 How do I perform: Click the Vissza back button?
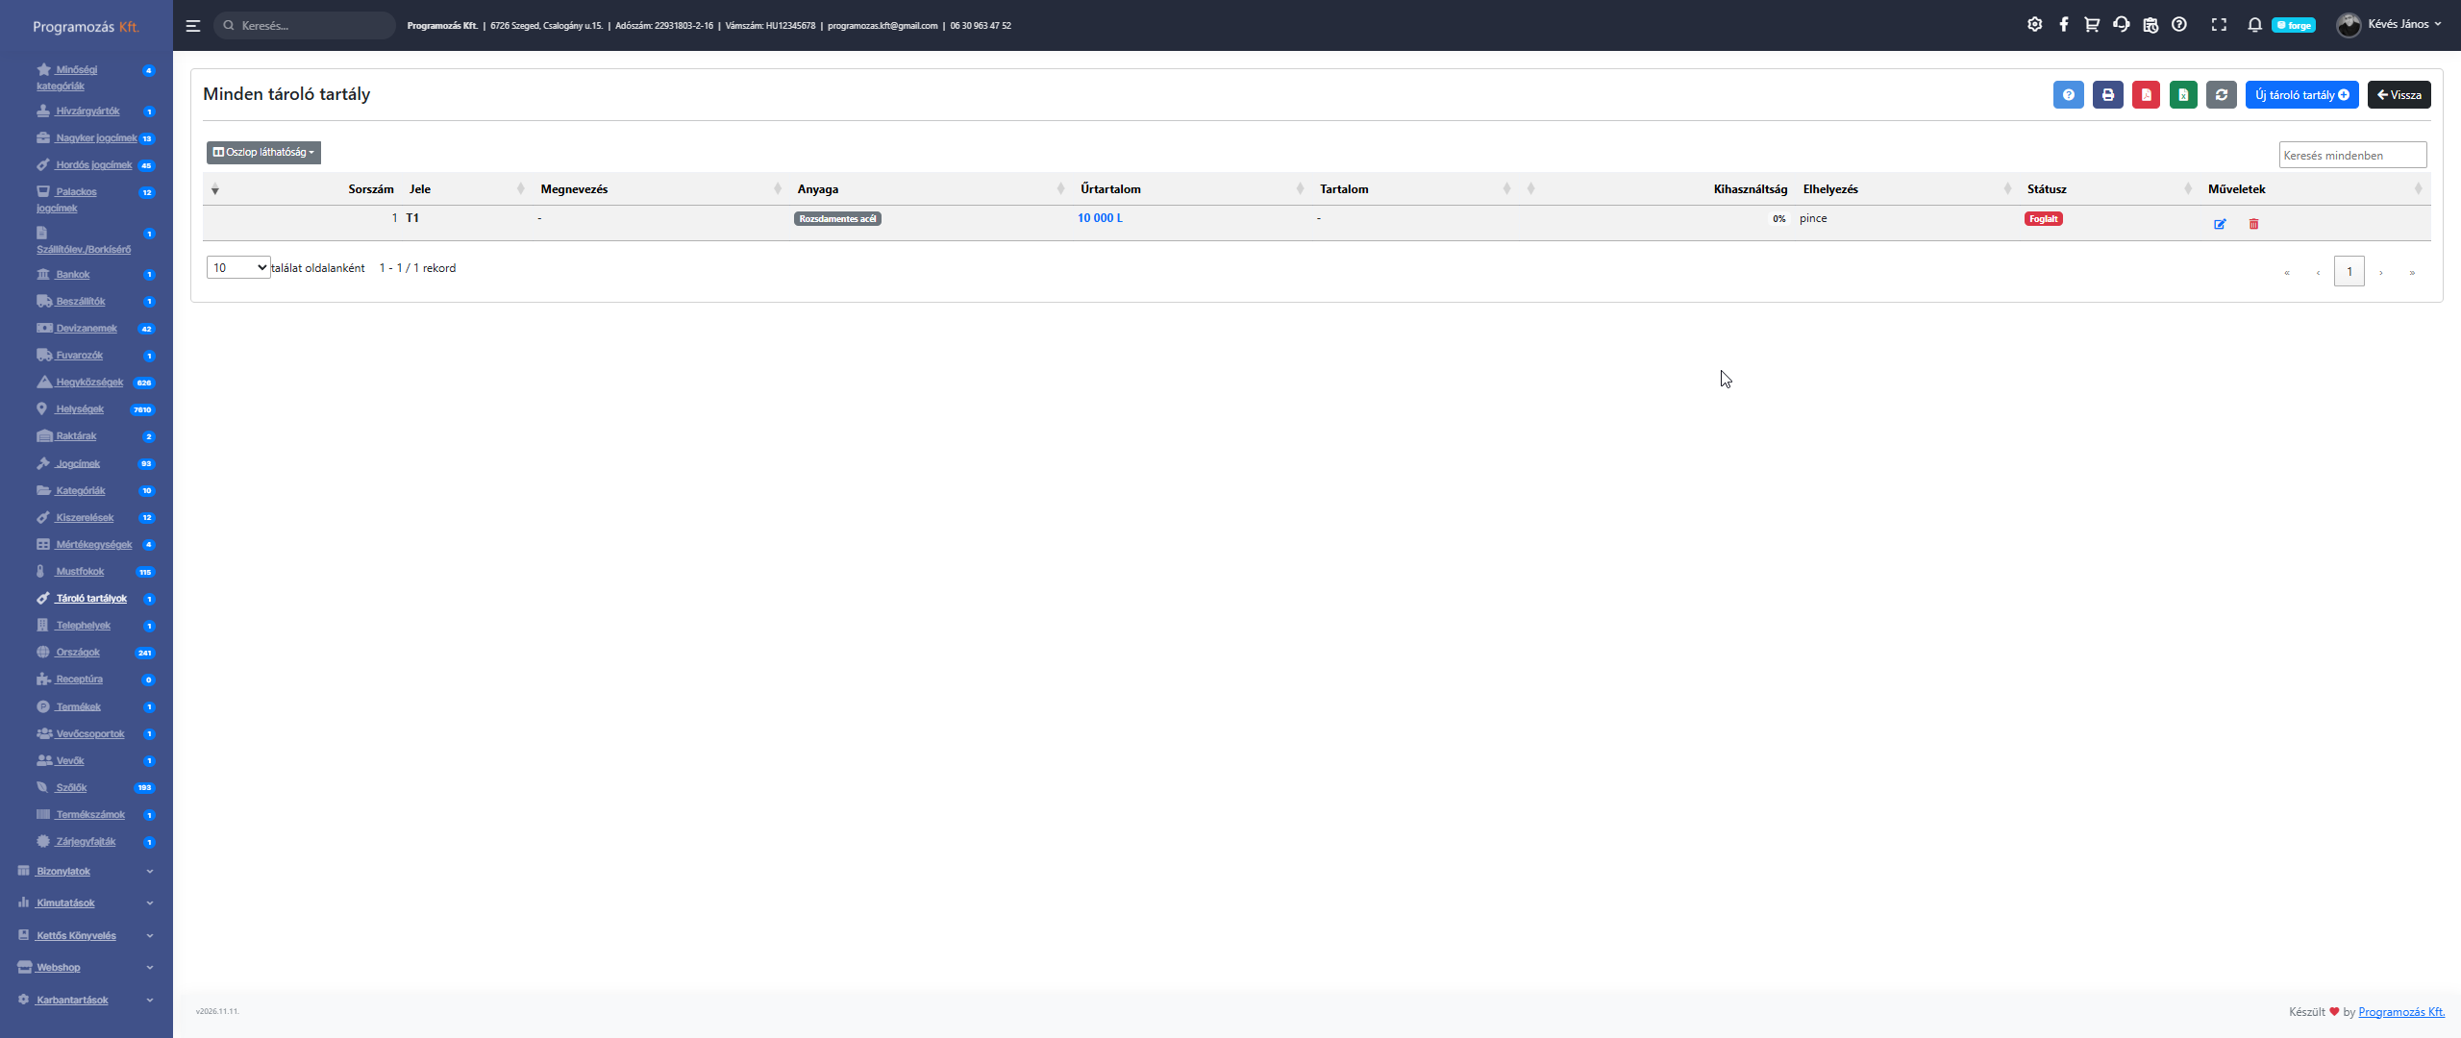point(2399,95)
